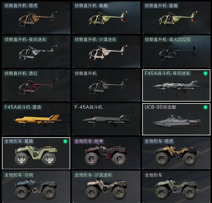
Task: Select the middle 侦察直升机-童趣 helicopter card
Action: [106, 17]
